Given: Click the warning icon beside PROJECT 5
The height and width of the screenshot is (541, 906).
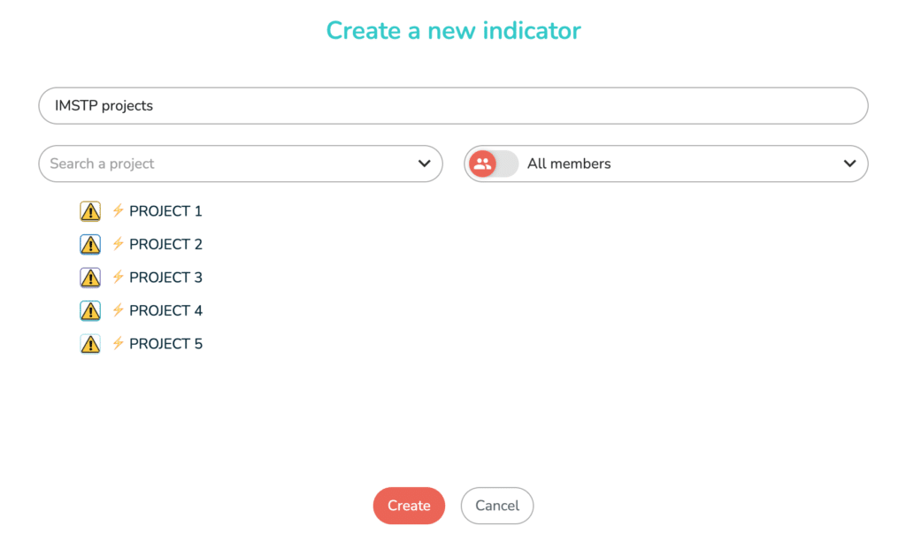Looking at the screenshot, I should click(89, 344).
